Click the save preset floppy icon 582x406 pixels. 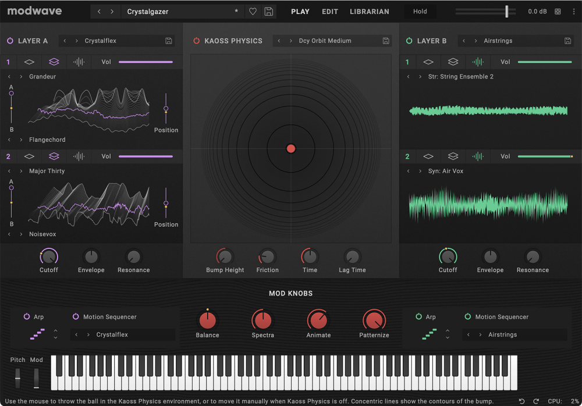pyautogui.click(x=268, y=10)
